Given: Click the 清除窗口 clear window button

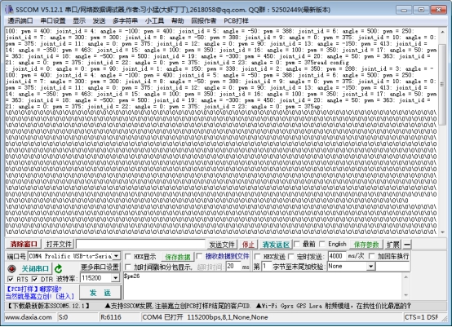Looking at the screenshot, I should point(24,245).
